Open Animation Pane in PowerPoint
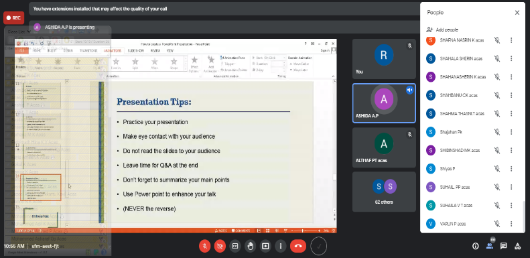Image resolution: width=530 pixels, height=258 pixels. [x=233, y=58]
